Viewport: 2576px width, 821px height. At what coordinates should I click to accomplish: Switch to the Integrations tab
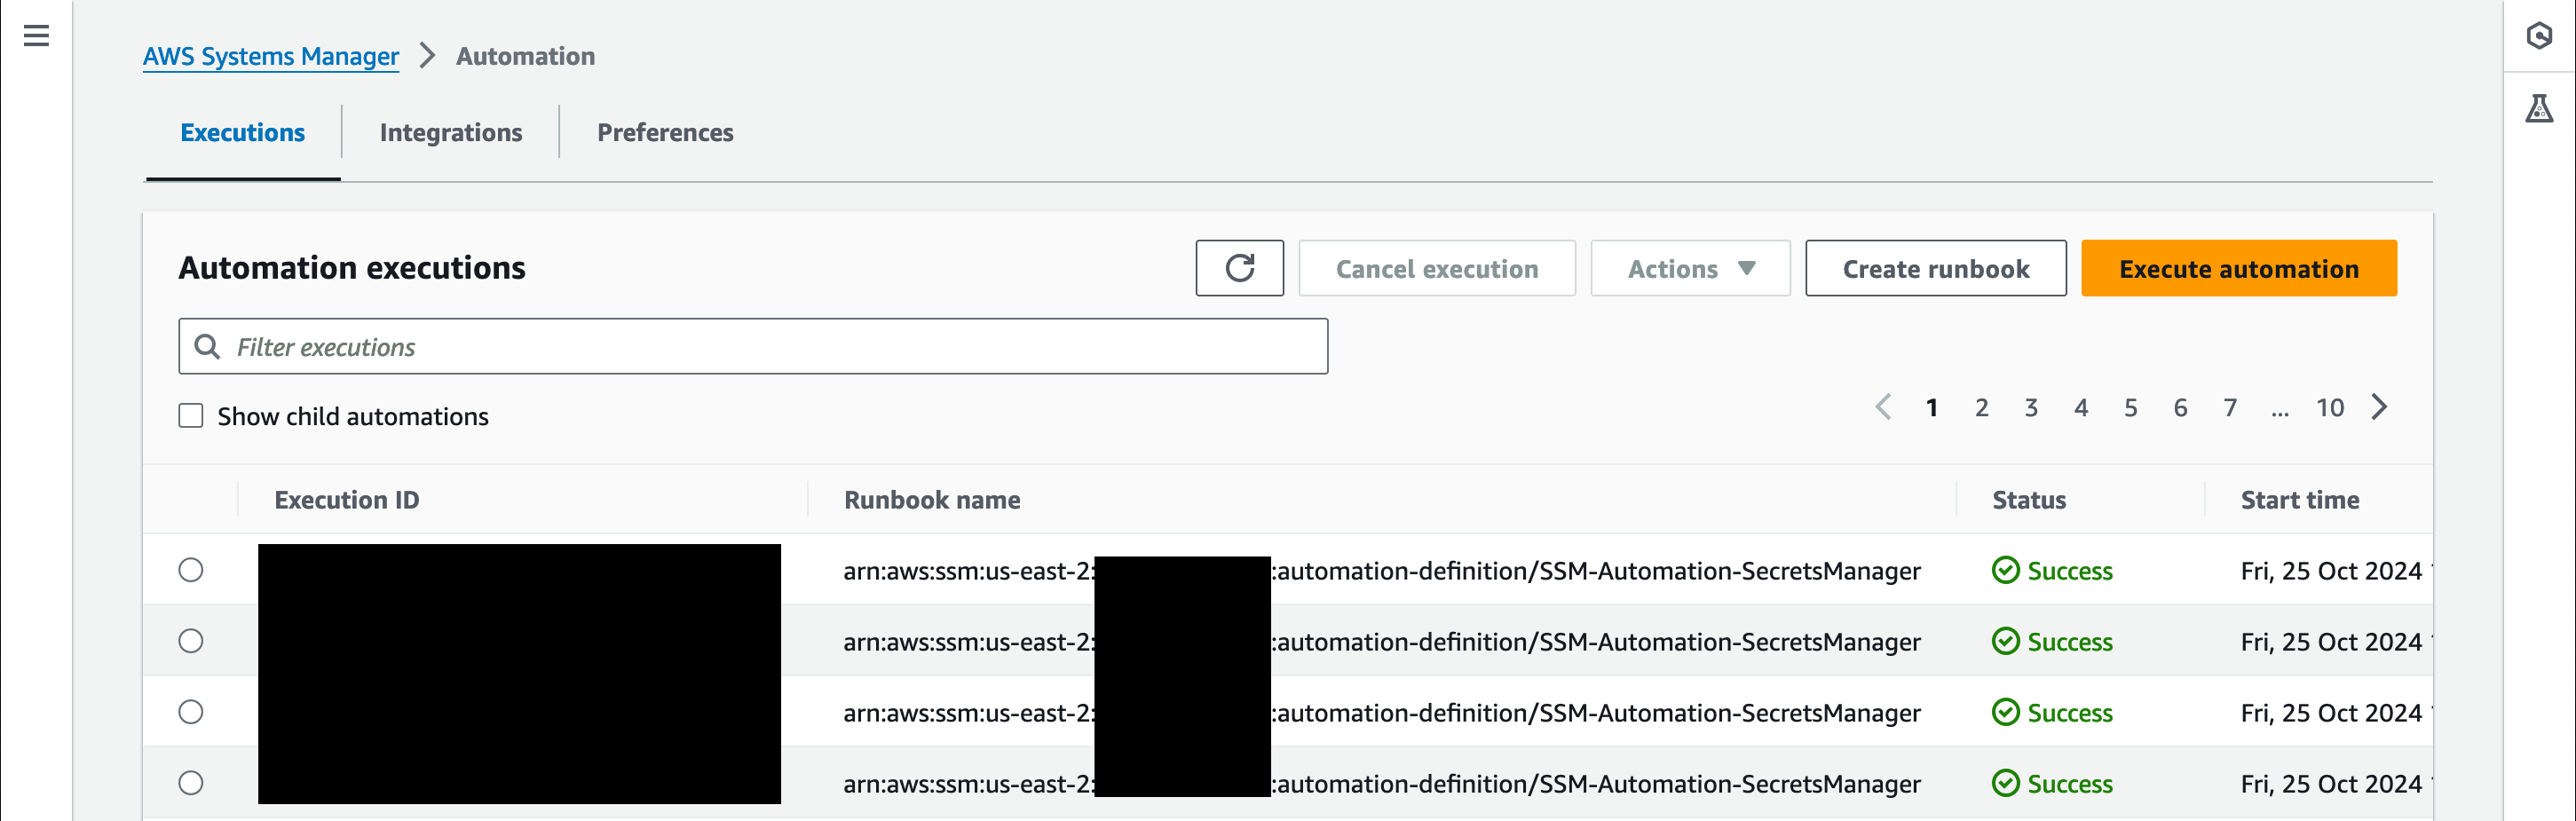pyautogui.click(x=450, y=132)
